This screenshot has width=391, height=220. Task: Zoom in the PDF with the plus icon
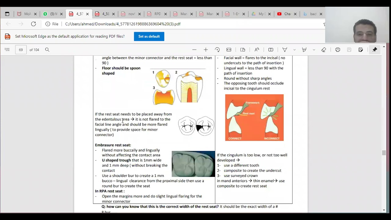[206, 50]
